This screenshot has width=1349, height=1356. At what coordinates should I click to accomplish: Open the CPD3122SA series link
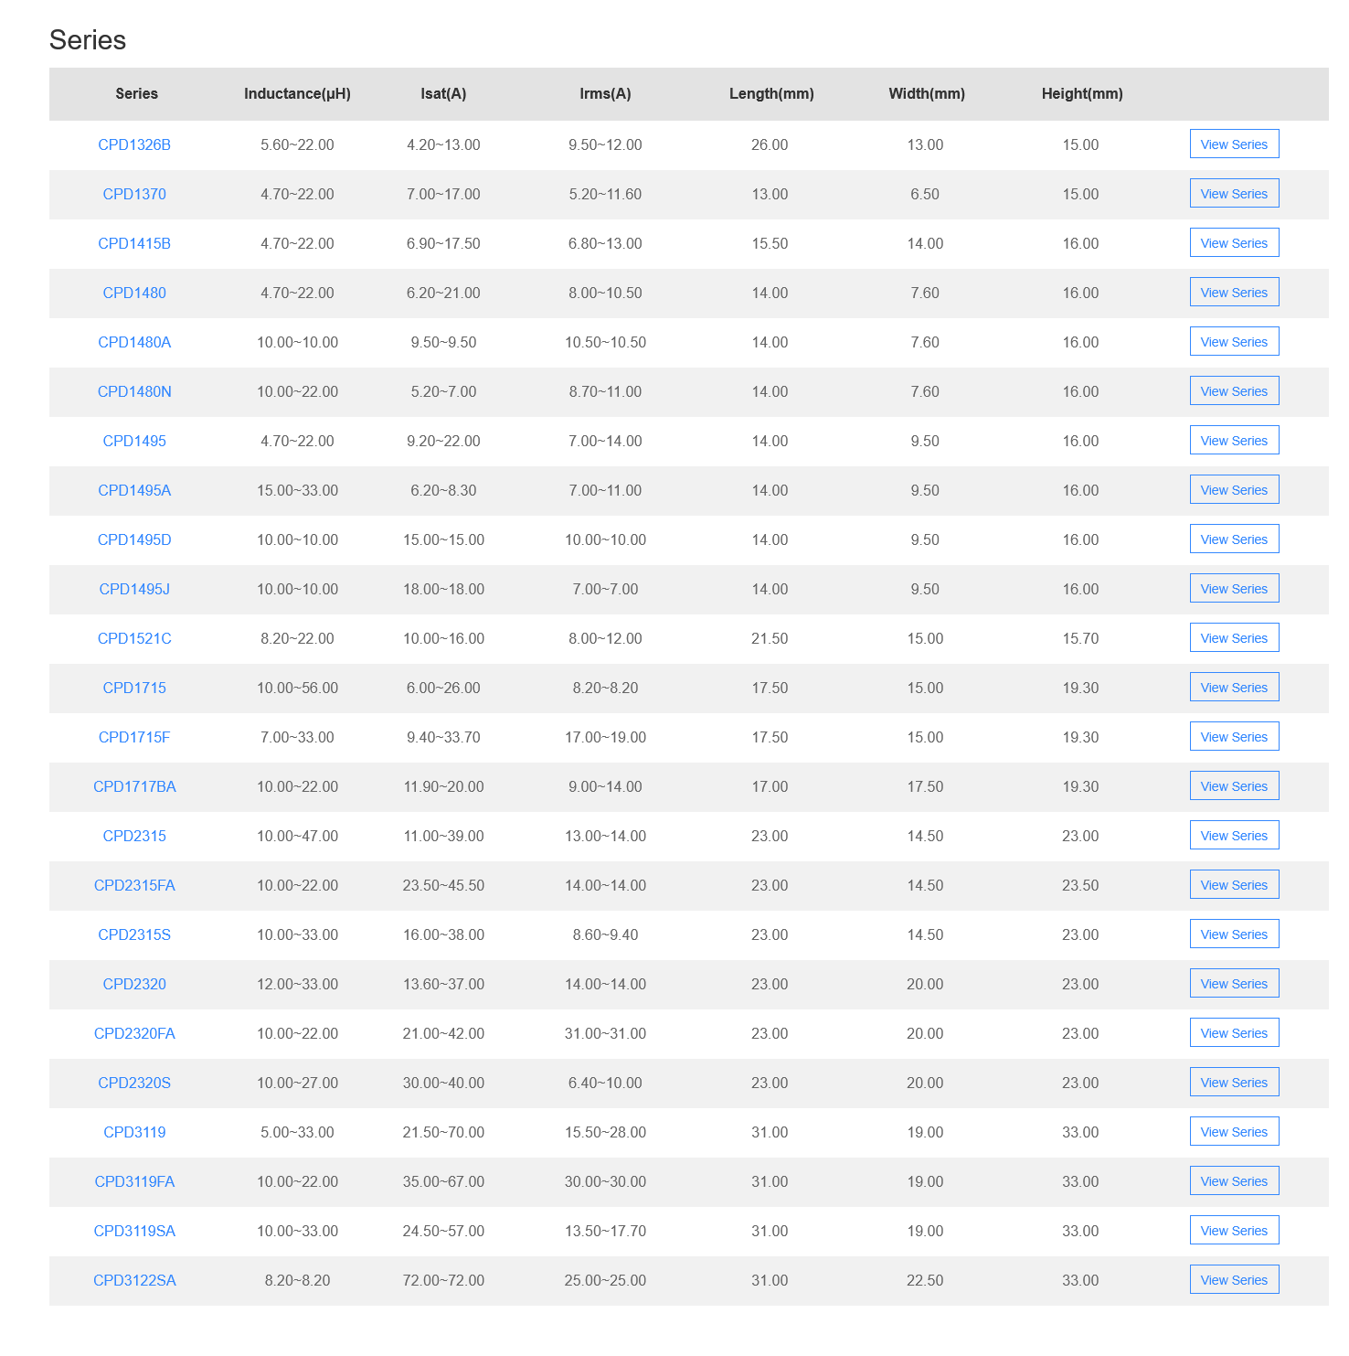coord(134,1280)
